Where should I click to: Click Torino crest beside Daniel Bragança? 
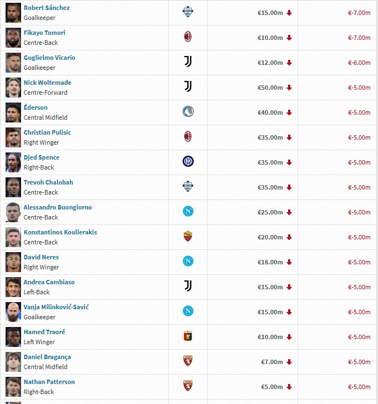click(x=188, y=361)
